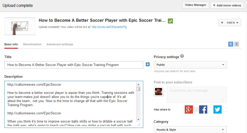This screenshot has width=247, height=133.
Task: Click the description box scrollbar down arrow
Action: tap(138, 119)
